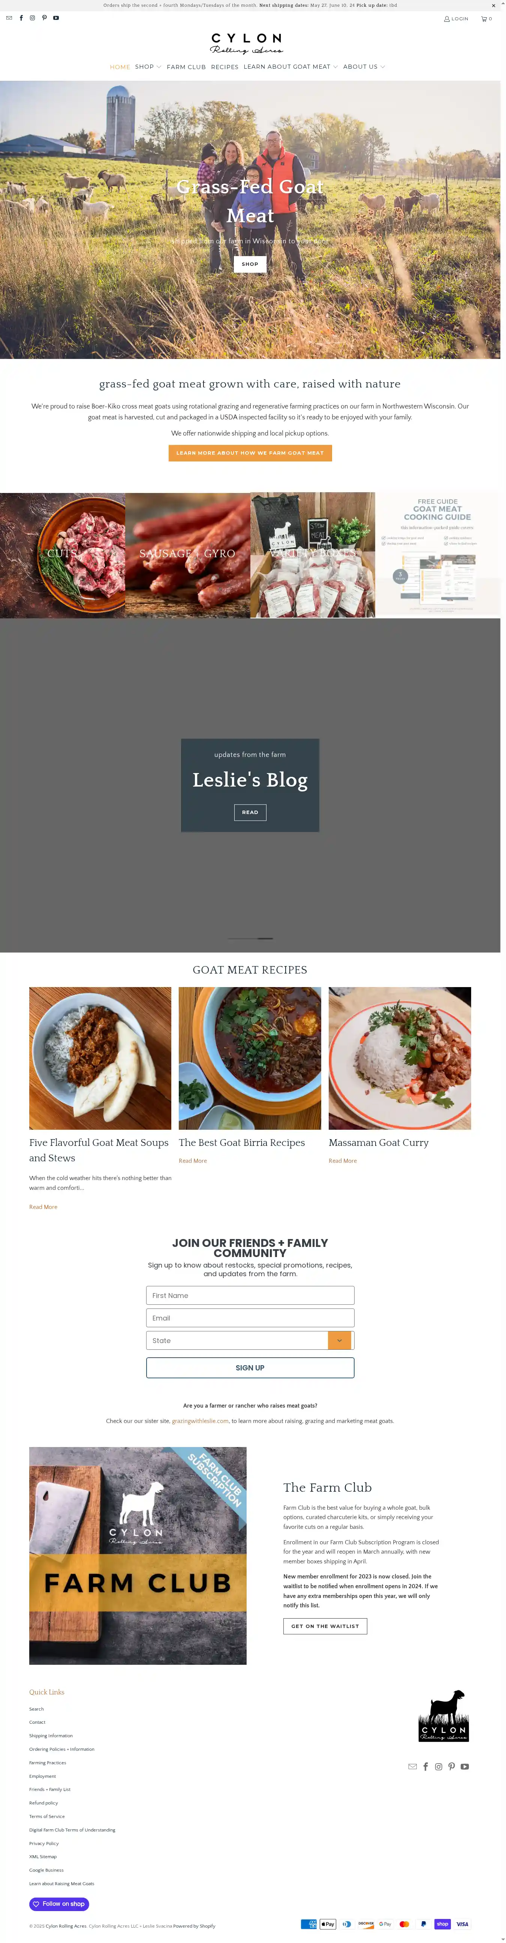Screen dimensions: 506x1943
Task: Open the Facebook icon in header
Action: [x=21, y=18]
